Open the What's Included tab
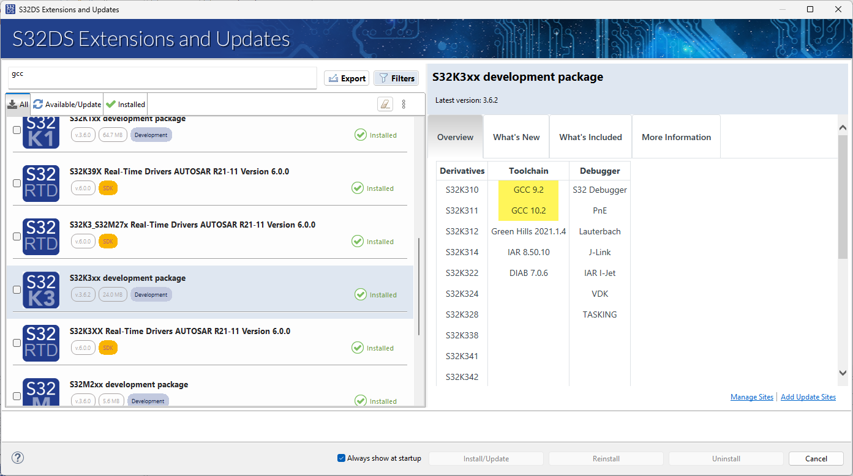Screen dimensions: 853x476 point(590,137)
